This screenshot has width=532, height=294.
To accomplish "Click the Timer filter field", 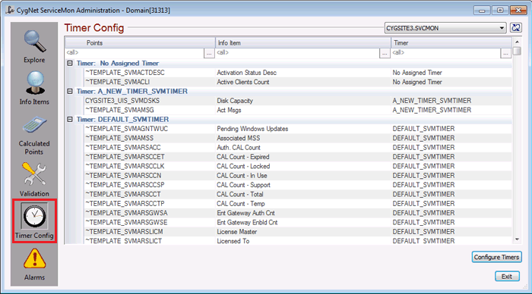I will pos(446,53).
